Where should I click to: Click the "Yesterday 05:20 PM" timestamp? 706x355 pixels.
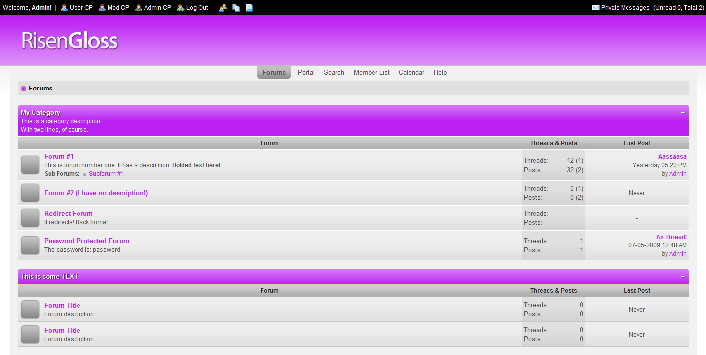point(660,165)
